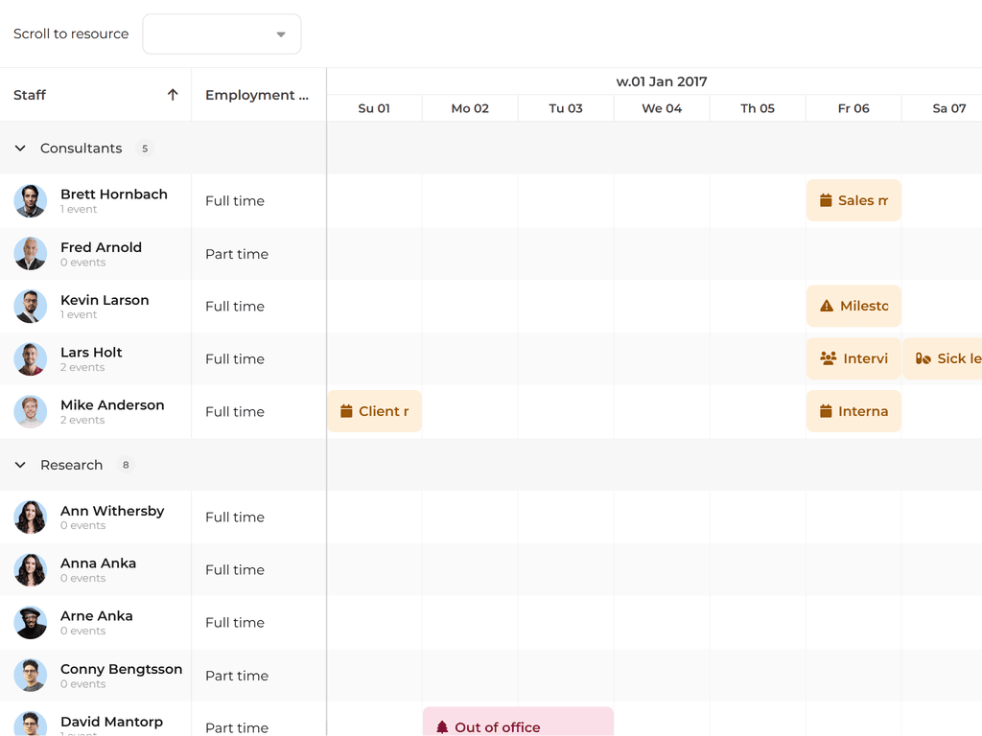Click people icon on Interview event

point(829,358)
